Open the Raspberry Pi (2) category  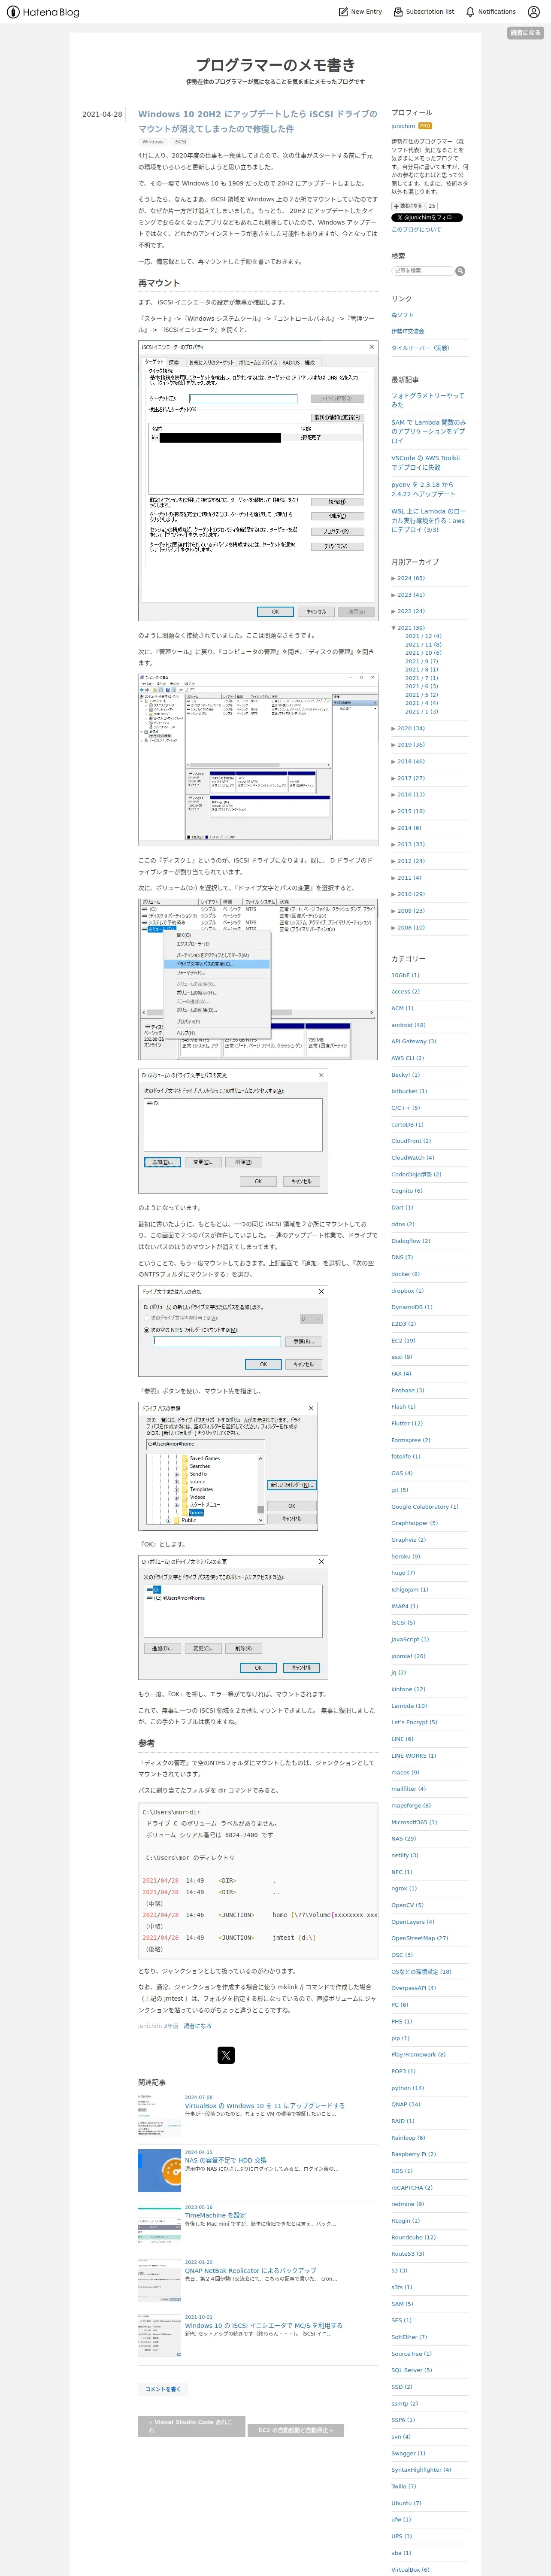[x=413, y=2154]
